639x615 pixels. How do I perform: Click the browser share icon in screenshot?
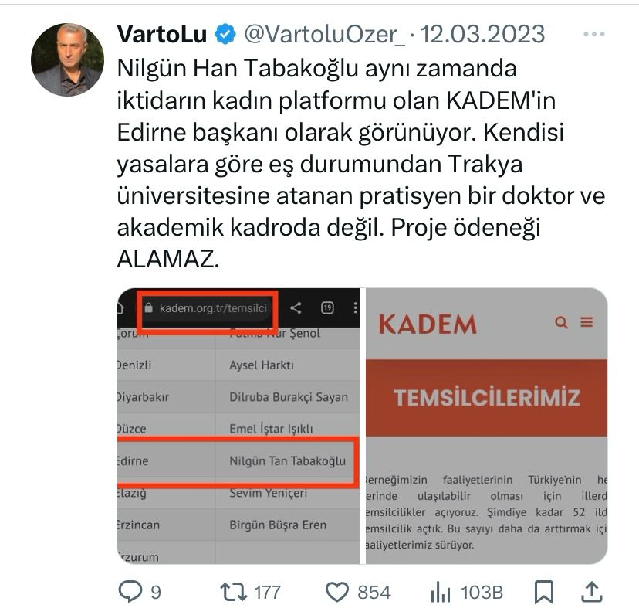[x=296, y=307]
